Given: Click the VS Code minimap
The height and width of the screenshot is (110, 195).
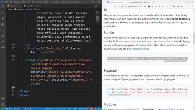Looking at the screenshot, I should 97,17.
